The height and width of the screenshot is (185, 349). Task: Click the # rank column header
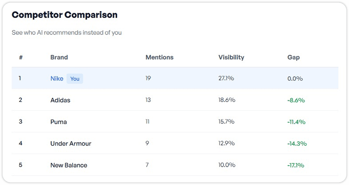[x=21, y=57]
